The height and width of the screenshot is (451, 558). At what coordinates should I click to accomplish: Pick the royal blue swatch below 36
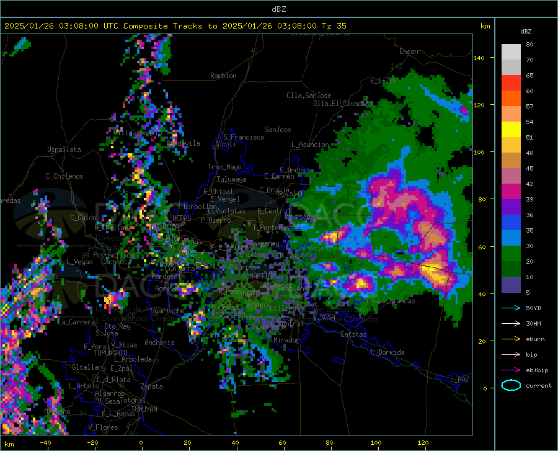511,223
